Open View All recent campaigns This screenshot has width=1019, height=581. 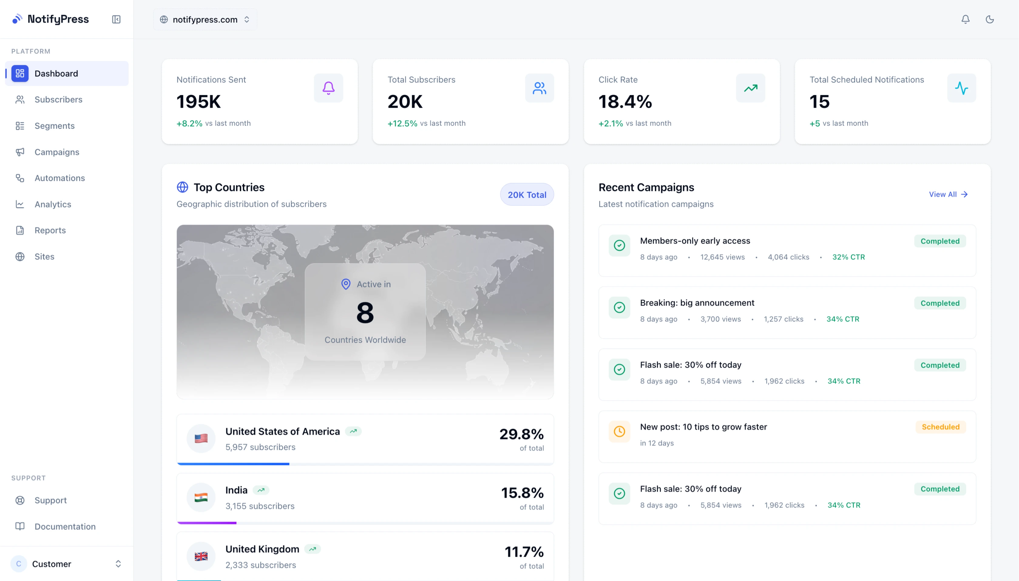948,194
